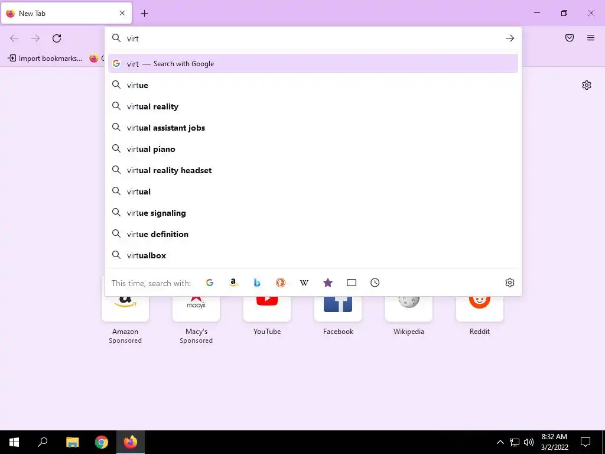
Task: Open network status tray icon
Action: click(515, 442)
